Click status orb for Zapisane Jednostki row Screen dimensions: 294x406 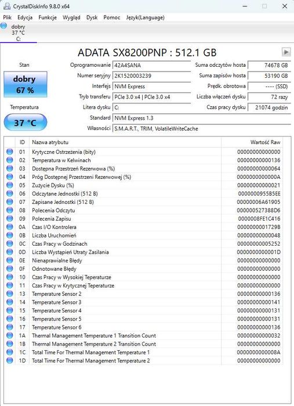click(9, 202)
